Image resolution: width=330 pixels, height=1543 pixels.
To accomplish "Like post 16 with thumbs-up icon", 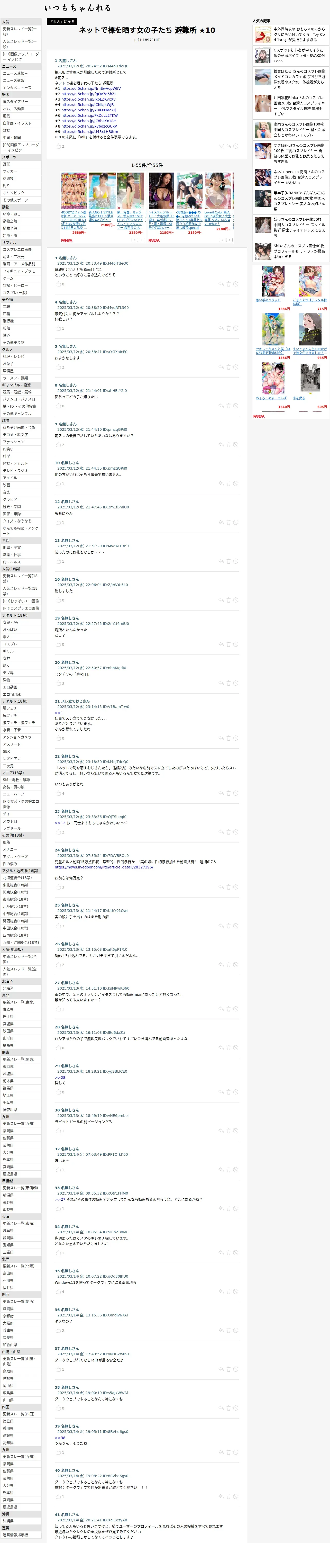I will pyautogui.click(x=58, y=600).
